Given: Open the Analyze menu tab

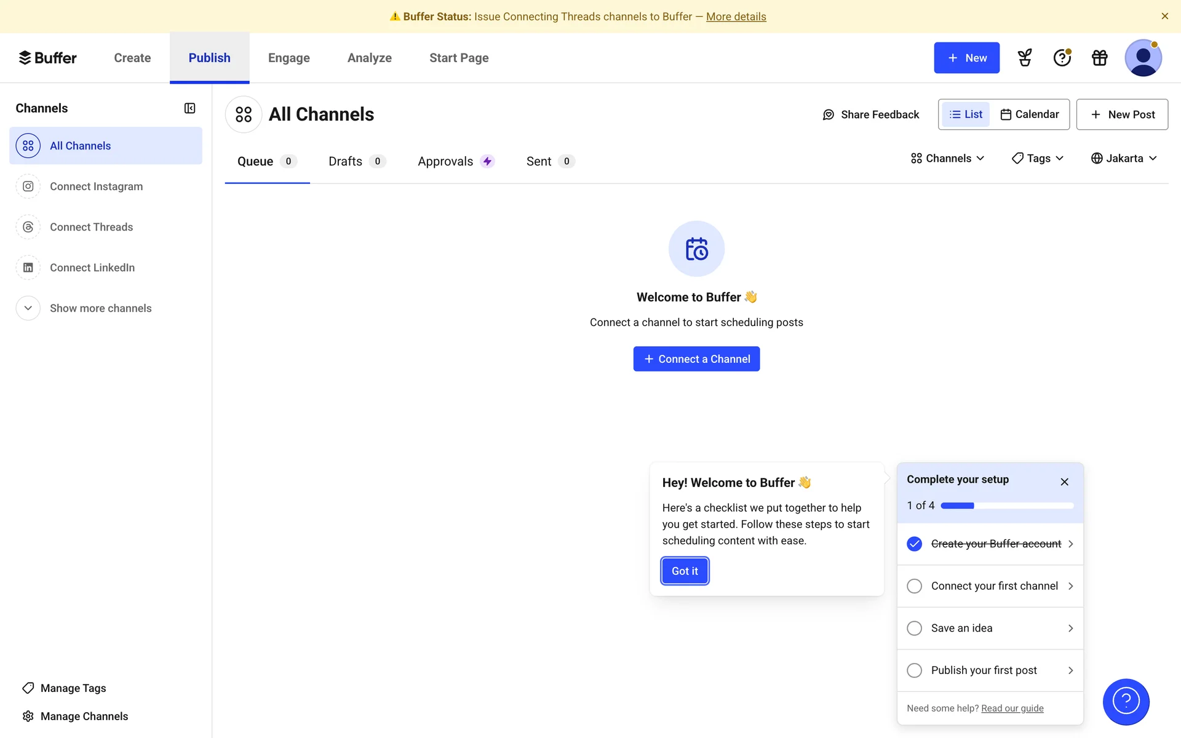Looking at the screenshot, I should point(369,58).
